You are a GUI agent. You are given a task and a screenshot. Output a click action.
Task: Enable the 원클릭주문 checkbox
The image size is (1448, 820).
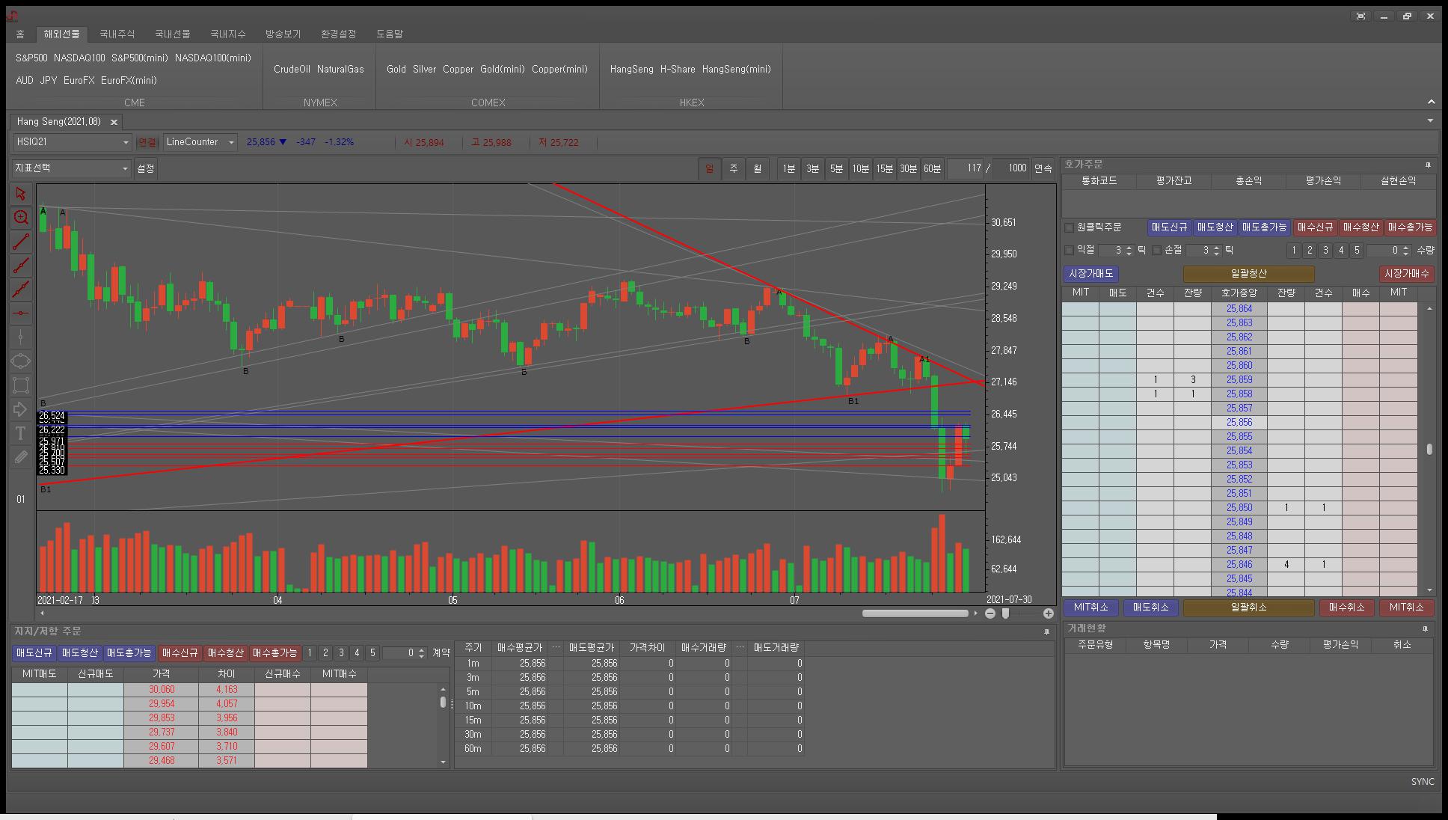click(x=1069, y=227)
